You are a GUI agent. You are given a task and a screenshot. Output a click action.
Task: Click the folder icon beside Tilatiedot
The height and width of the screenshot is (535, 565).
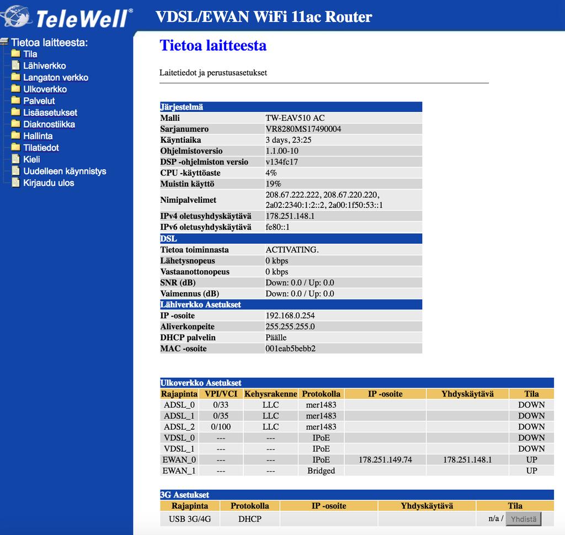[15, 147]
